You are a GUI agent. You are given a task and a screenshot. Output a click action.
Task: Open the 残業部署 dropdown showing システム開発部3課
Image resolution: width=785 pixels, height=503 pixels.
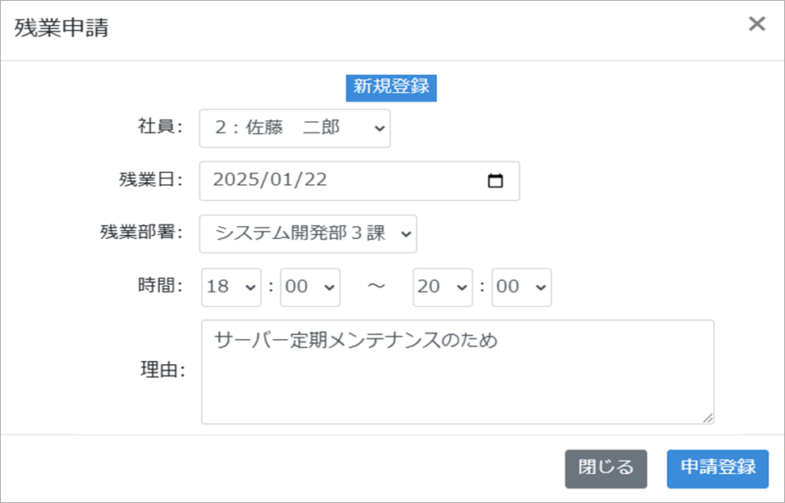pyautogui.click(x=308, y=233)
